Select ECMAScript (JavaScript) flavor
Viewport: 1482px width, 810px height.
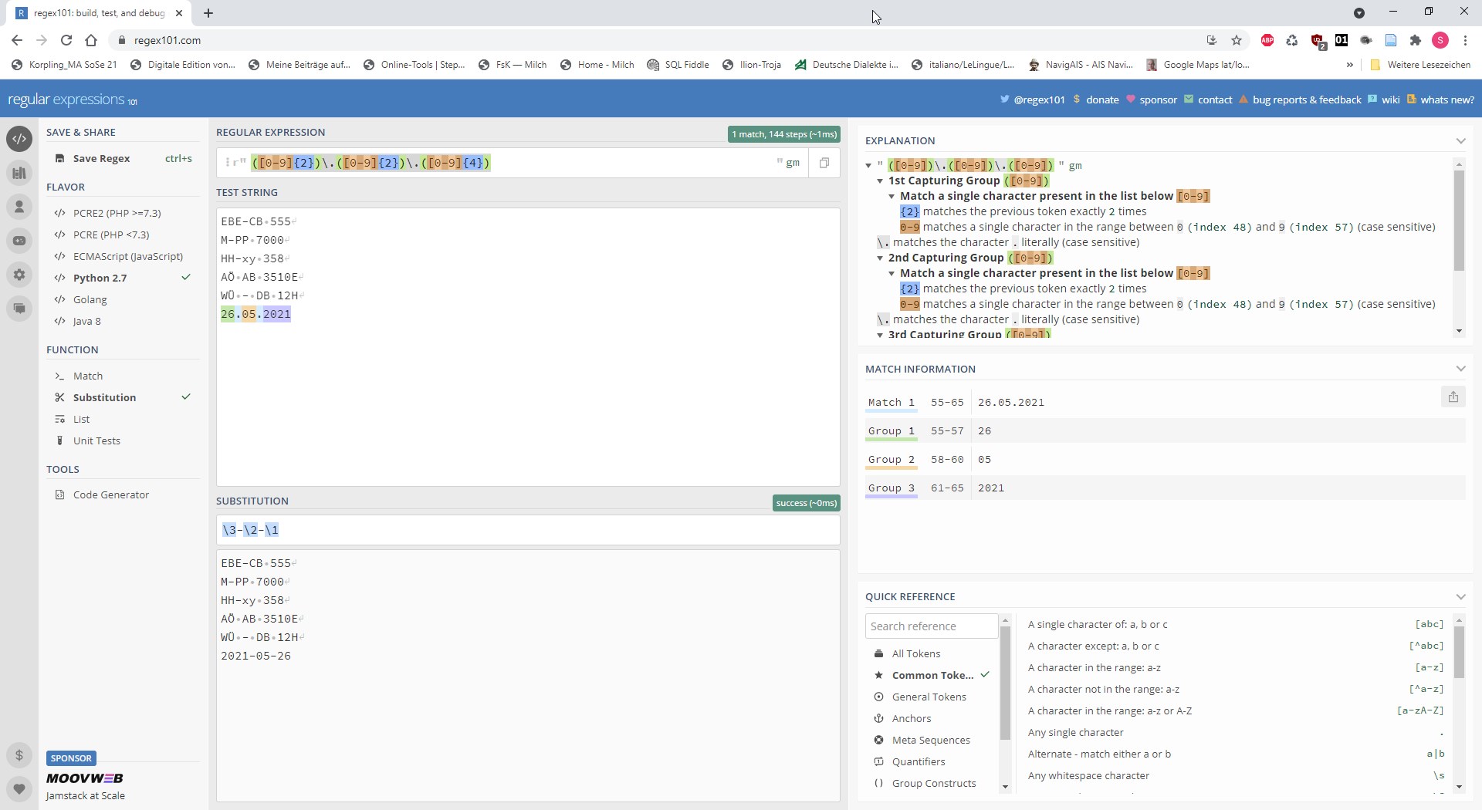tap(127, 256)
